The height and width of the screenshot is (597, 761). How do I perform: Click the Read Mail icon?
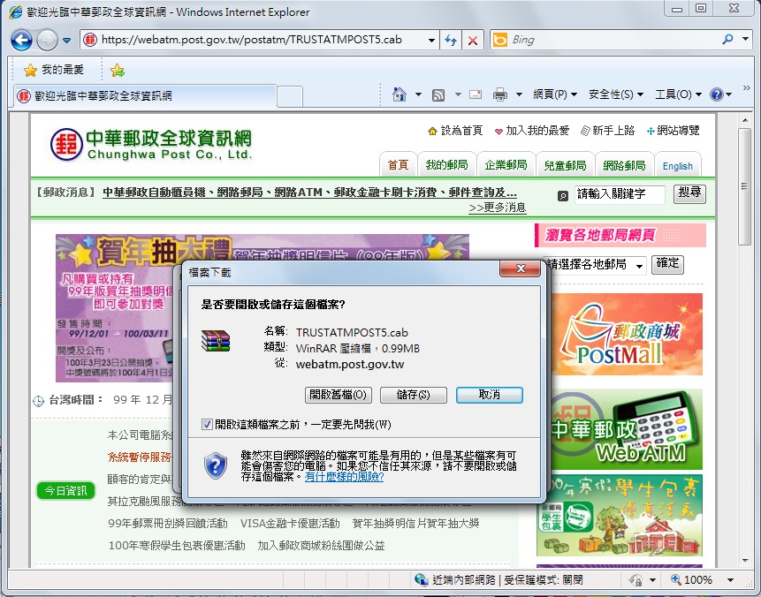click(x=476, y=94)
